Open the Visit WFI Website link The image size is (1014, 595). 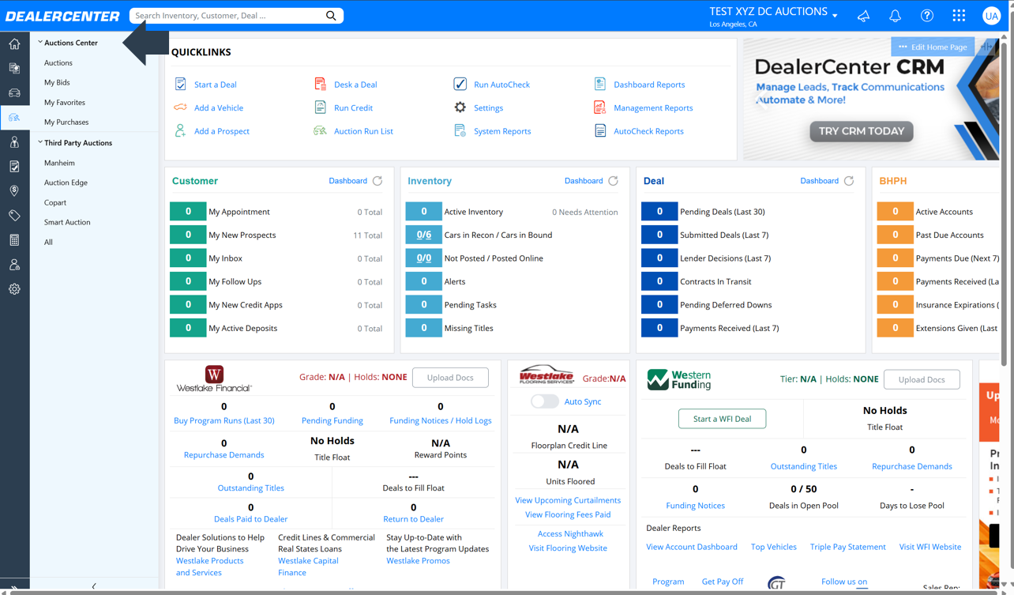point(930,547)
